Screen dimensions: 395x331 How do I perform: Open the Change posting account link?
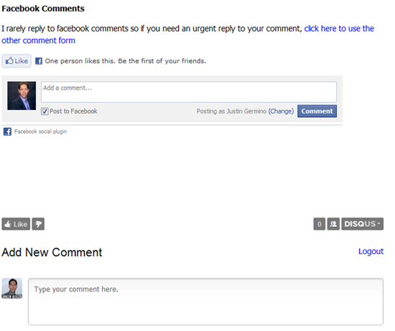[281, 111]
